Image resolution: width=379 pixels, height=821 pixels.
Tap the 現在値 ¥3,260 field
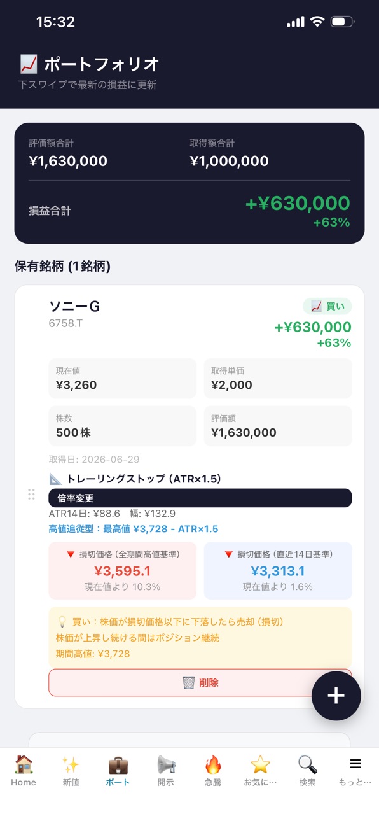[x=123, y=378]
